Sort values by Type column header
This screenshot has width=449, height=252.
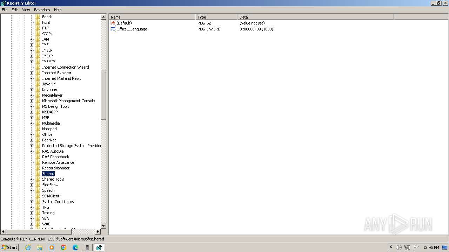click(x=216, y=17)
